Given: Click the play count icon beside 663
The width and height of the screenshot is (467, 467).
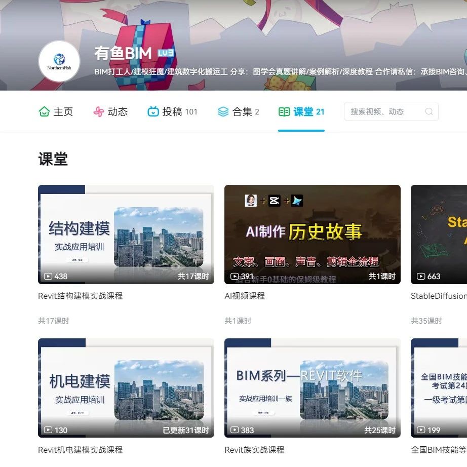Looking at the screenshot, I should coord(421,277).
